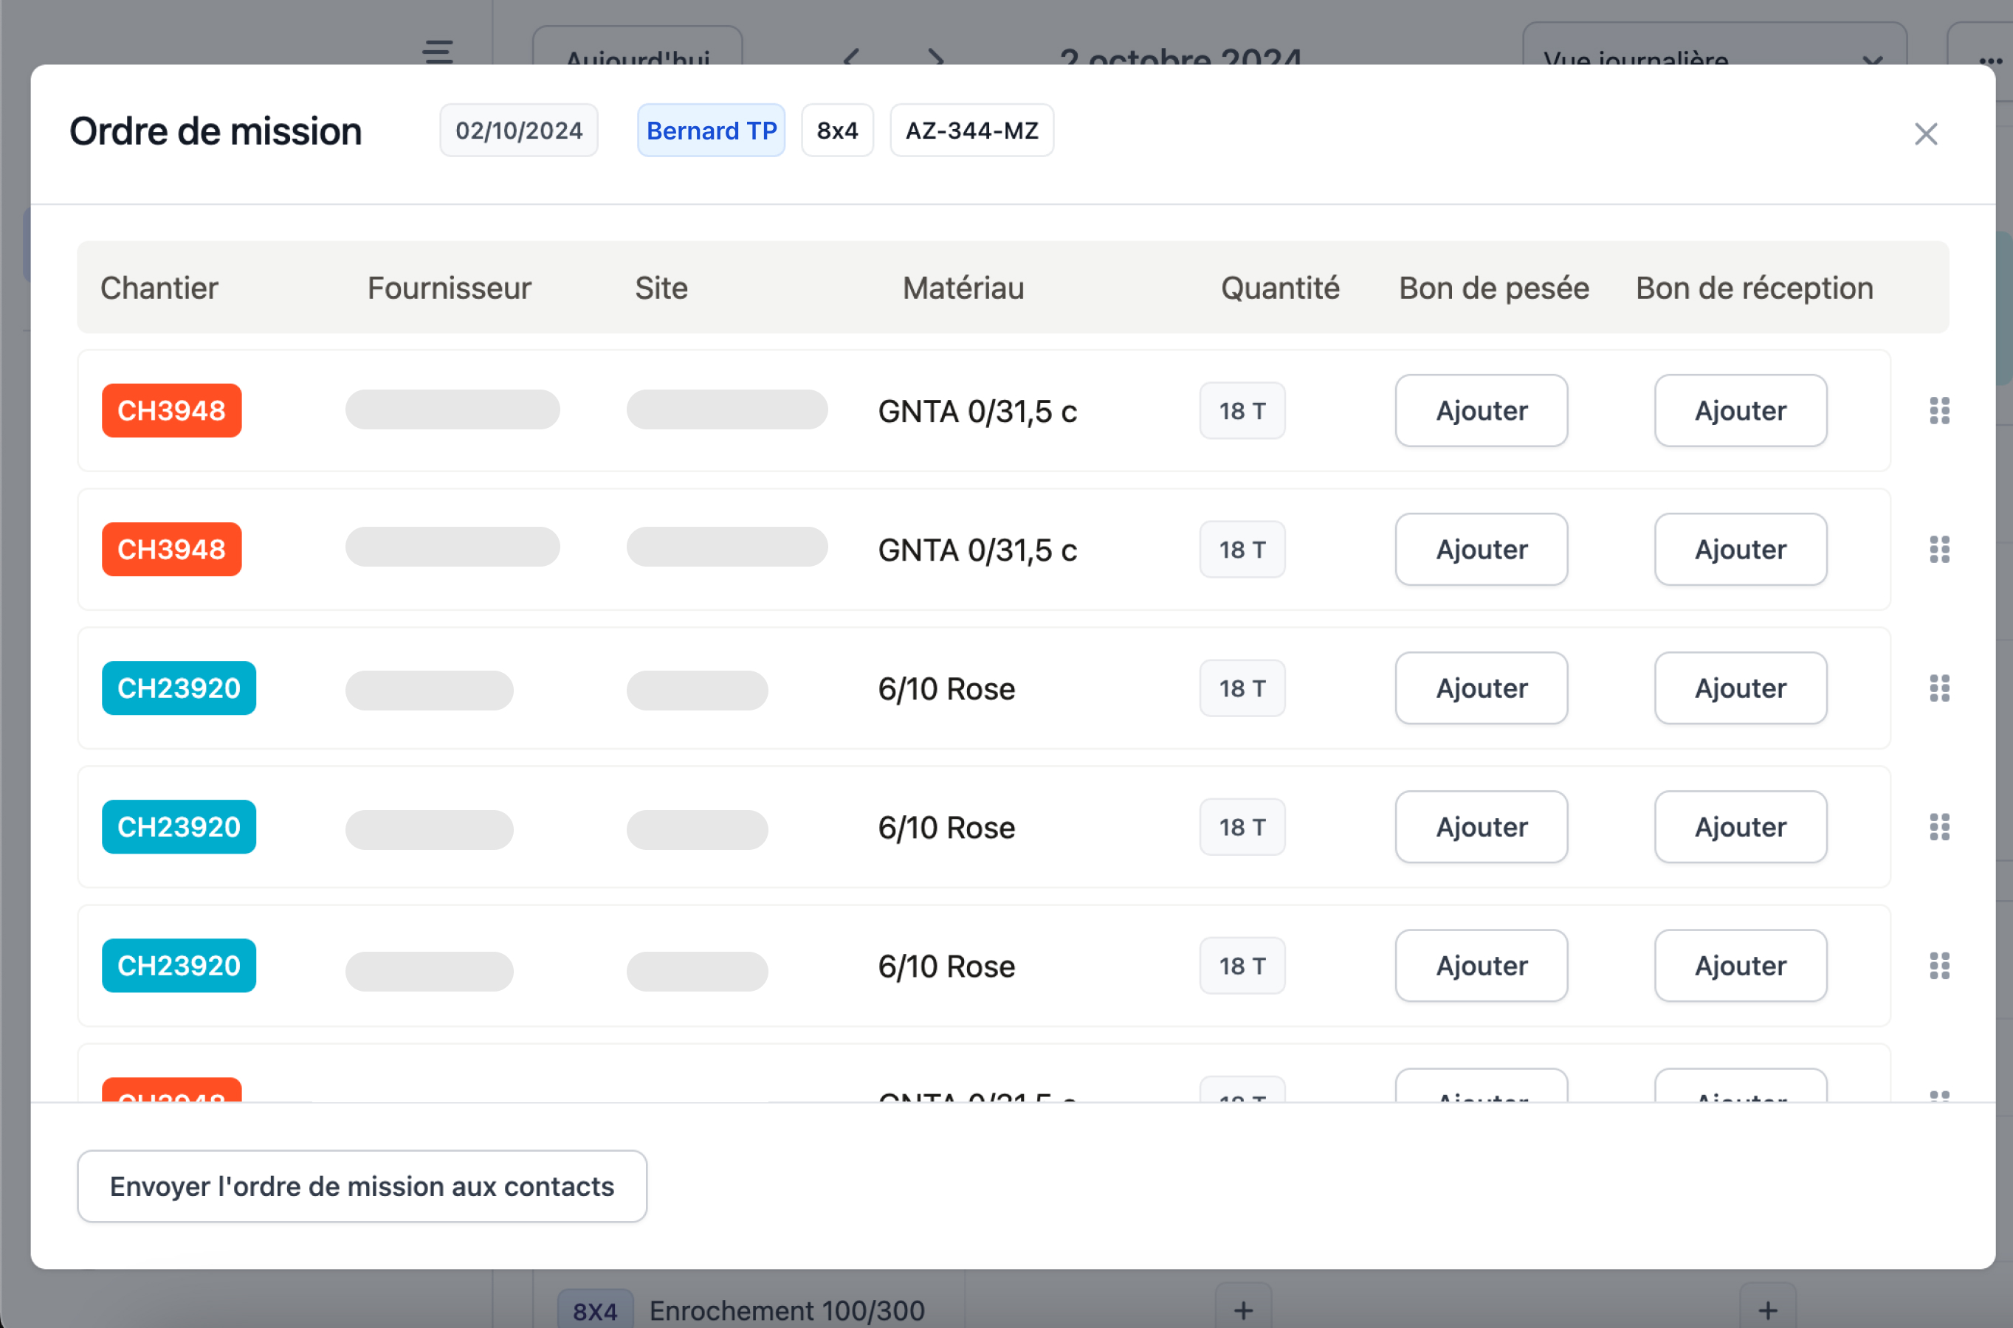Click drag handle of second CH3948 row

coord(1938,550)
